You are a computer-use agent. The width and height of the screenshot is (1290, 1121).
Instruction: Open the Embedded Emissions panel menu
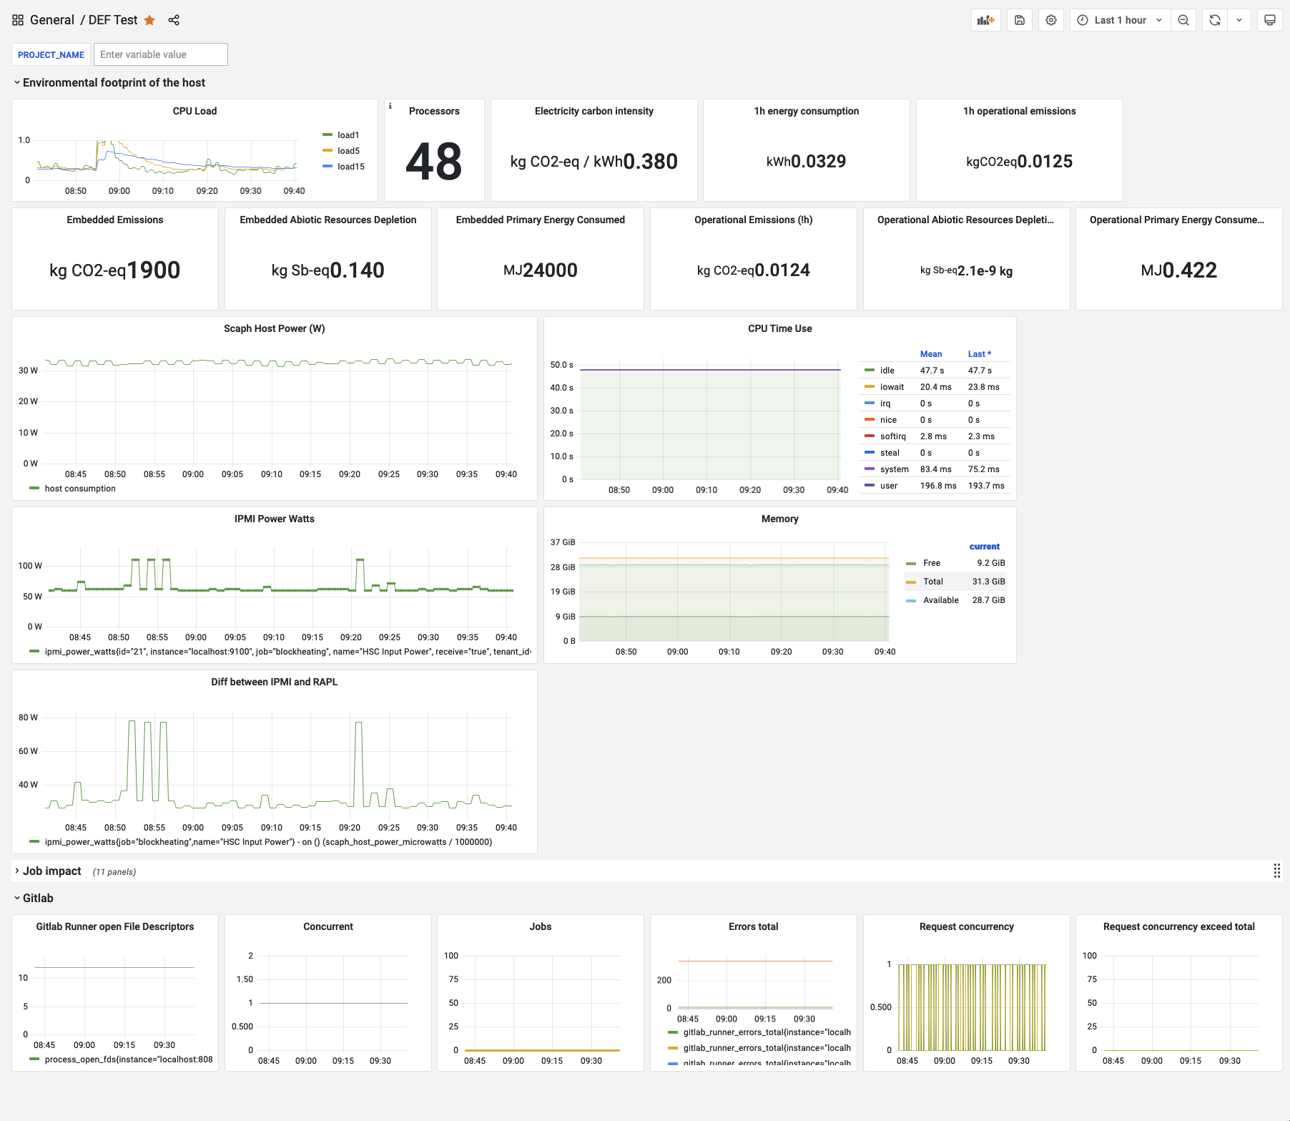click(x=115, y=220)
